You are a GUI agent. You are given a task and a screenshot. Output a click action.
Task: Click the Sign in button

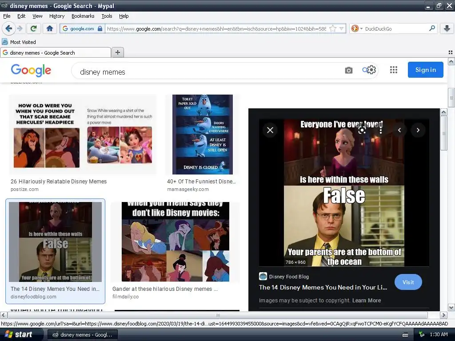[x=425, y=70]
